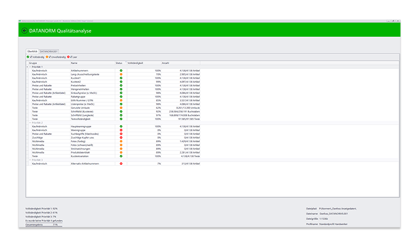Click the green status icon for Kurztext1
This screenshot has width=419, height=247.
121,78
